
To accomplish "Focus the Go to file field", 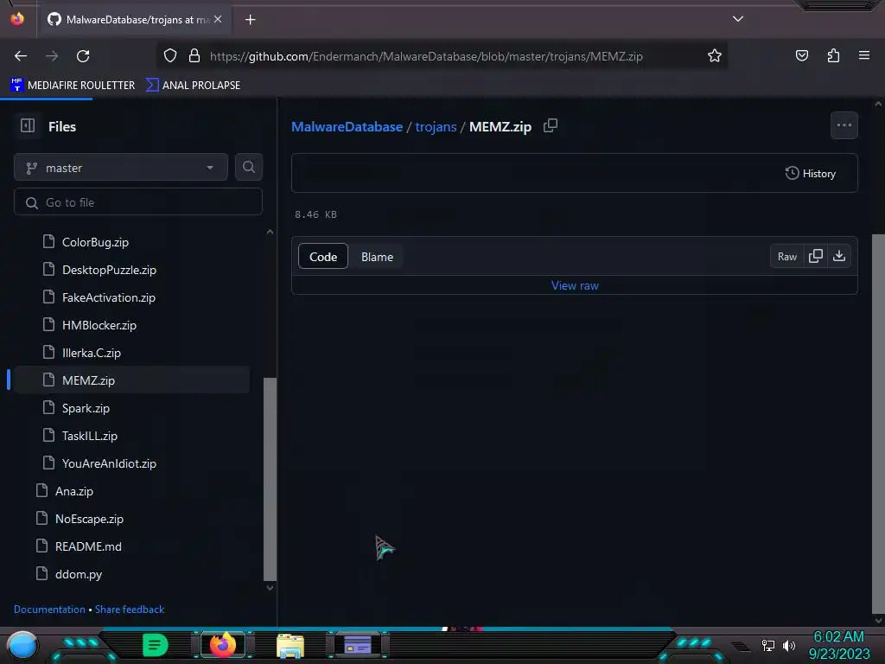I will tap(138, 202).
